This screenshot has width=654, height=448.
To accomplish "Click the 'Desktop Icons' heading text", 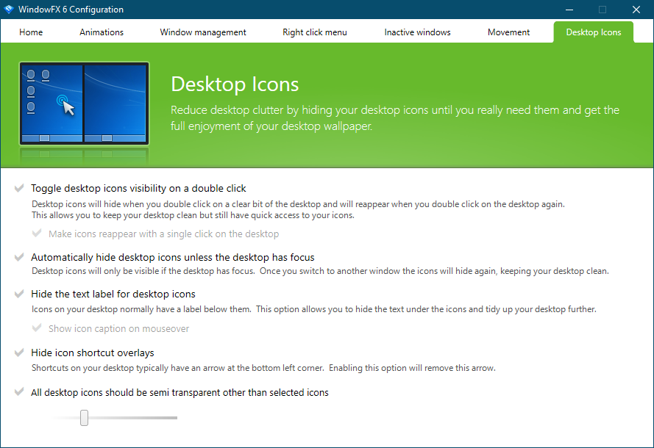I will [x=235, y=84].
